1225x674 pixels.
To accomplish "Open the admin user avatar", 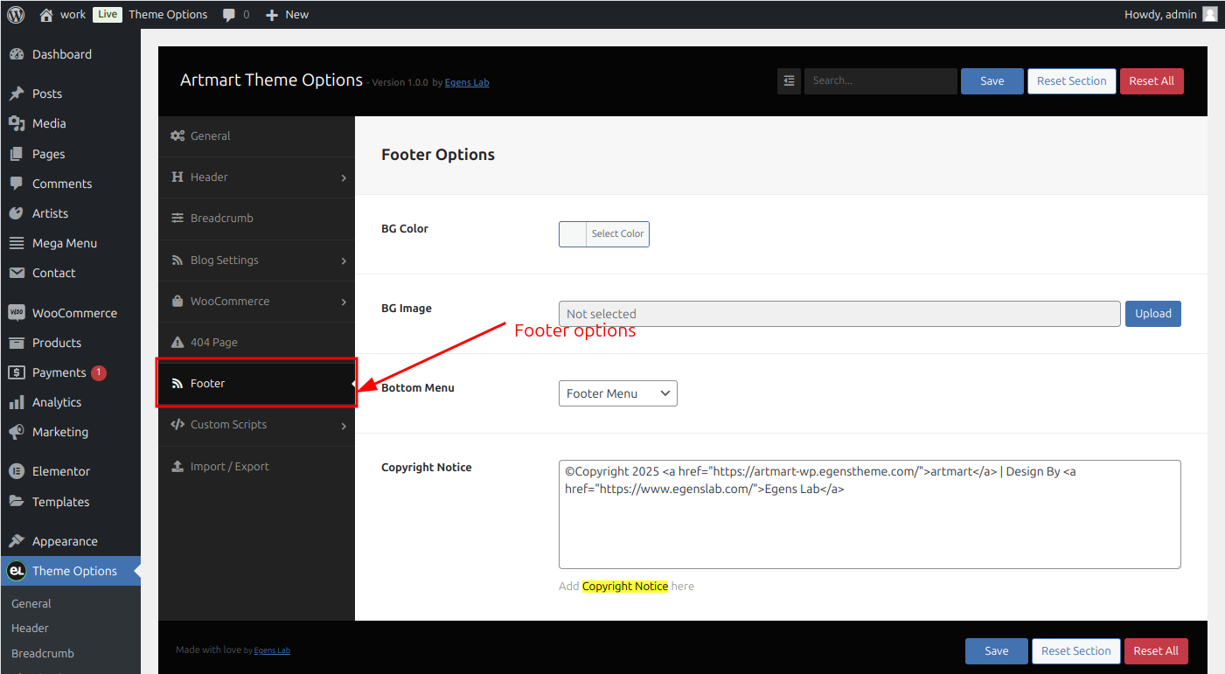I will pyautogui.click(x=1210, y=14).
